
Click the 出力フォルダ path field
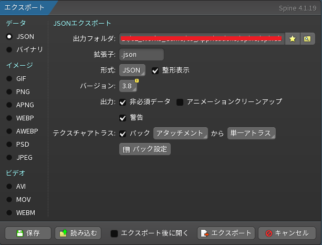202,38
